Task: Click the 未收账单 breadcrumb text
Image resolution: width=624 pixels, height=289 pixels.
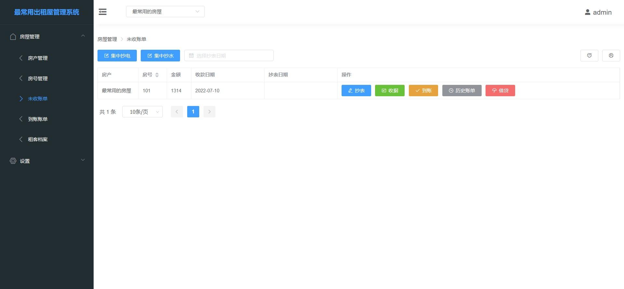Action: pyautogui.click(x=136, y=39)
